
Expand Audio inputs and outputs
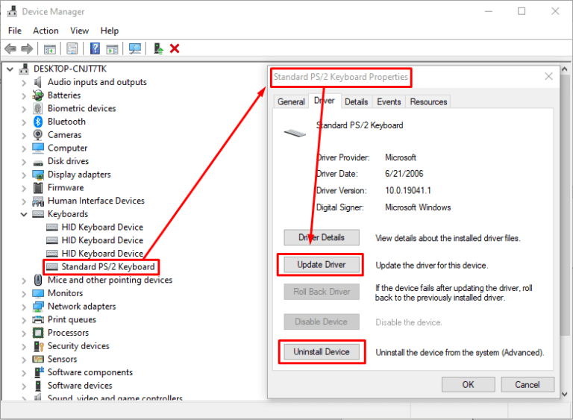pyautogui.click(x=24, y=83)
